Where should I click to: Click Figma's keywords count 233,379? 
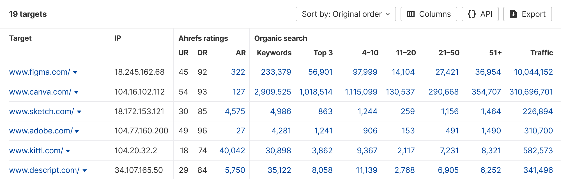(x=277, y=72)
